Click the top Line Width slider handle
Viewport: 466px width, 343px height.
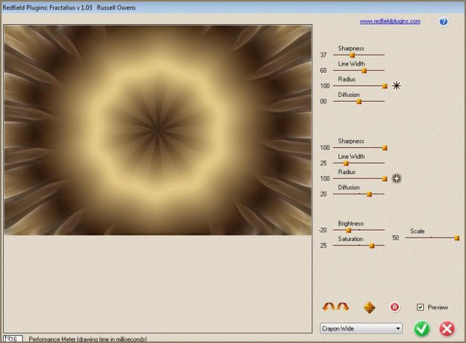coord(364,71)
